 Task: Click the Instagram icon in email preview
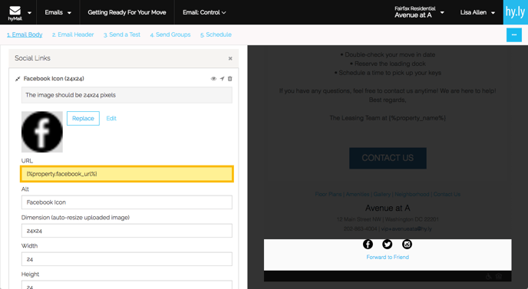pyautogui.click(x=407, y=245)
